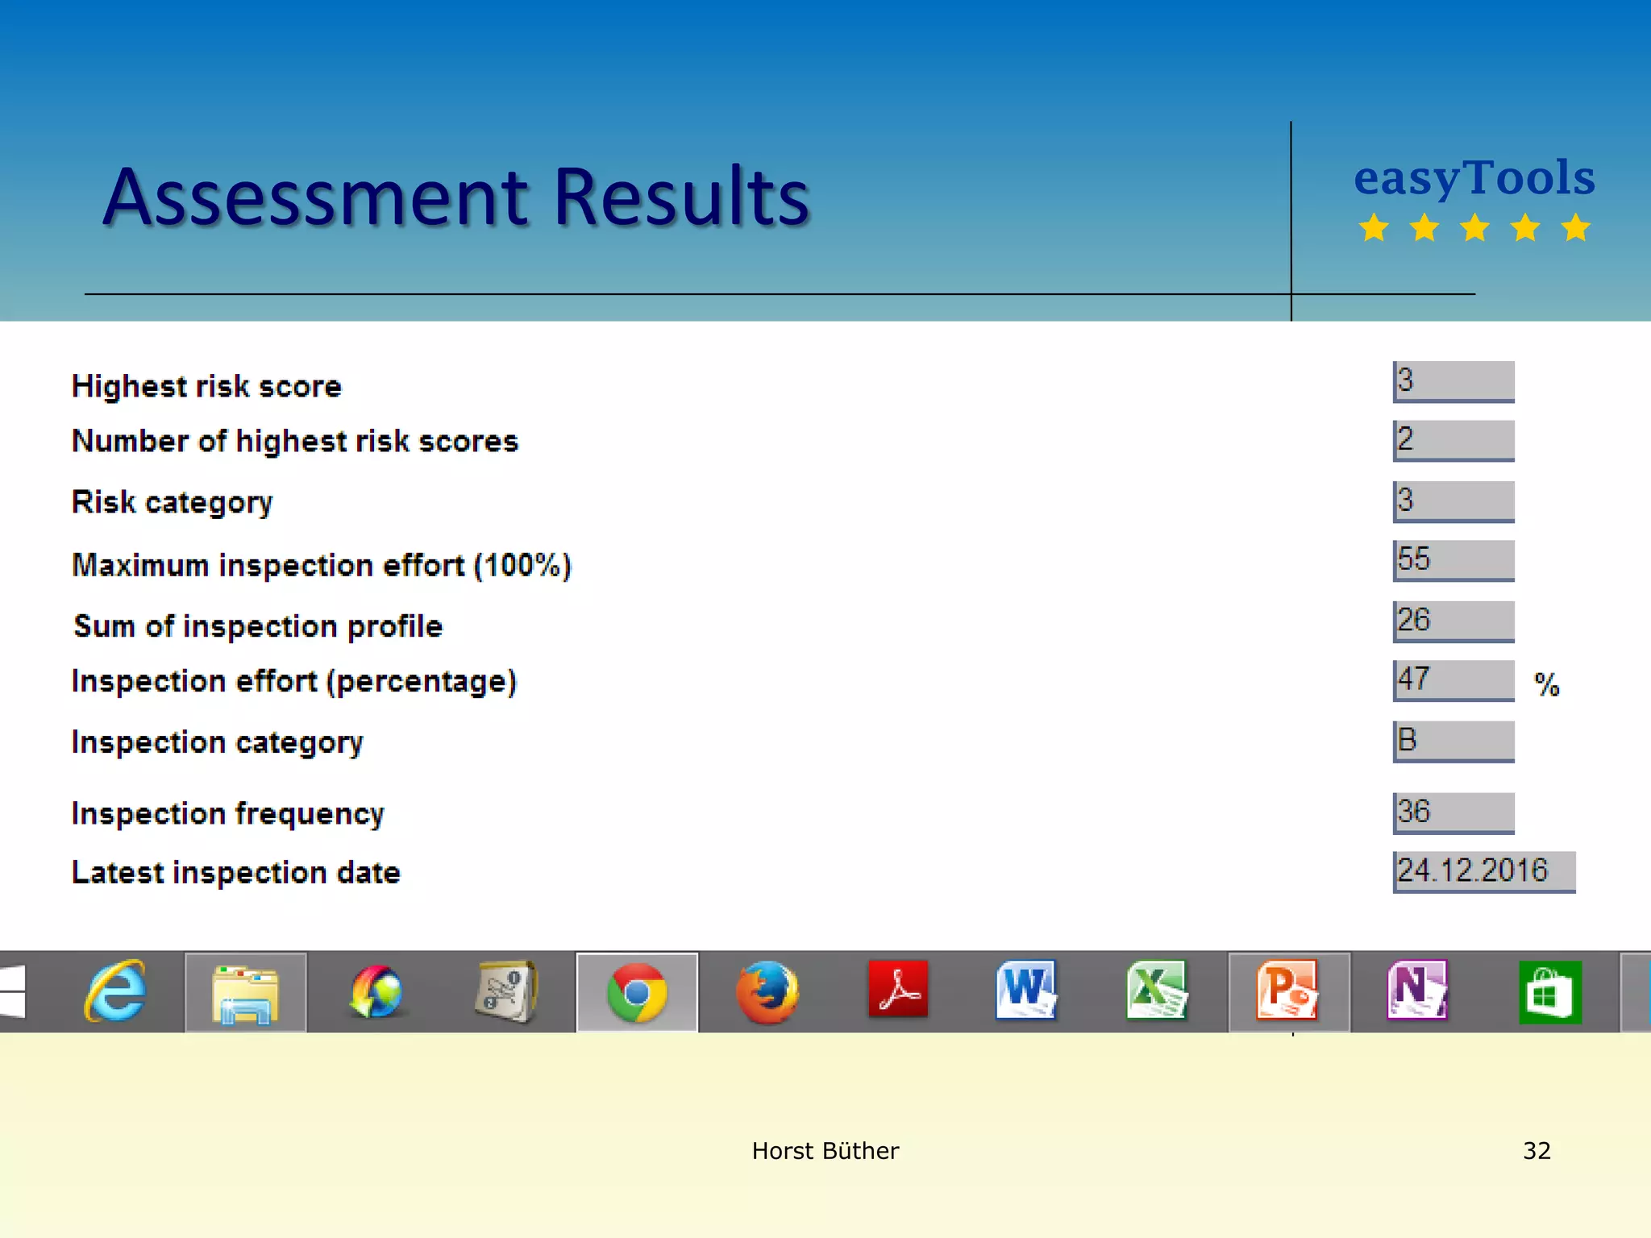Image resolution: width=1651 pixels, height=1238 pixels.
Task: Click the 'Inspection category' label
Action: click(x=218, y=742)
